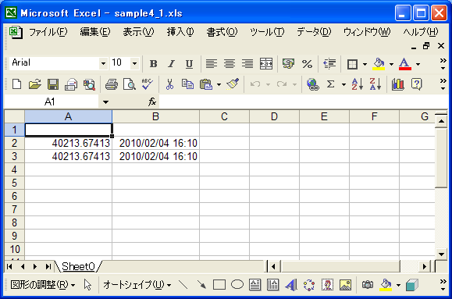452x299 pixels.
Task: Align cell text right
Action: tap(247, 64)
